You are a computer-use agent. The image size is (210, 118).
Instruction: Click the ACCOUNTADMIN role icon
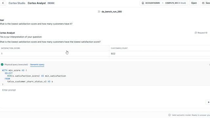click(x=143, y=3)
